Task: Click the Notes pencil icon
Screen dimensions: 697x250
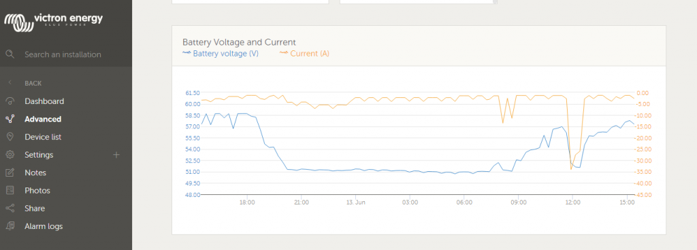Action: 10,173
